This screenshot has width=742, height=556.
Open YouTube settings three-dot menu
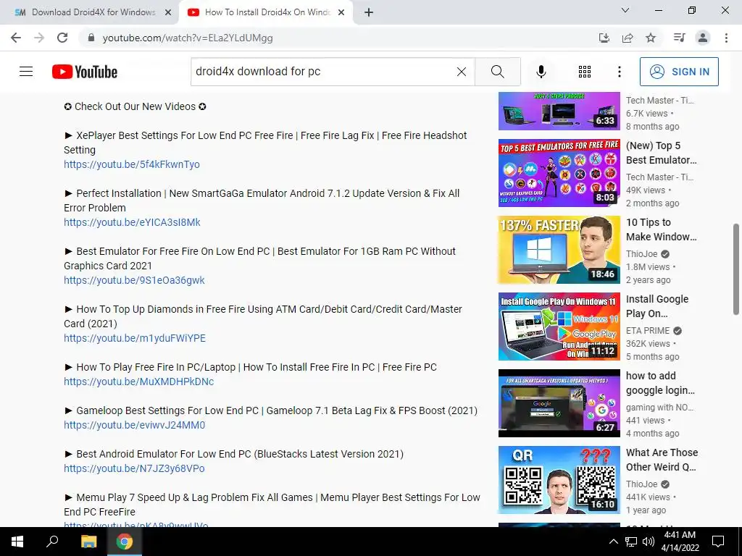point(620,72)
